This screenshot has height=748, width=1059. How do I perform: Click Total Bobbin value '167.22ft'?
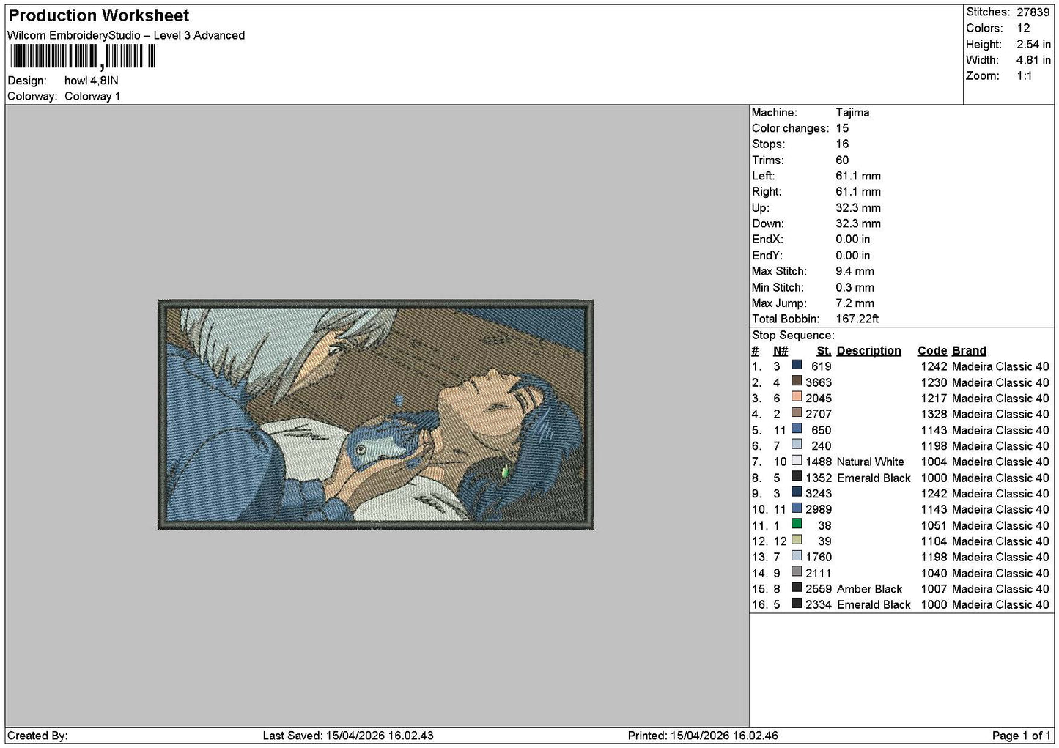[857, 319]
